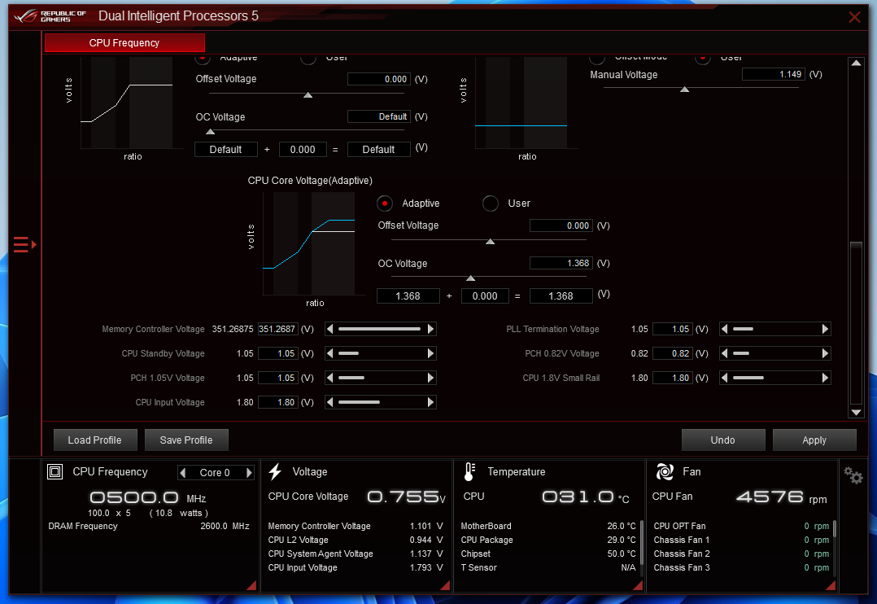
Task: Expand the CPU Frequency panel corner arrow
Action: tap(251, 585)
